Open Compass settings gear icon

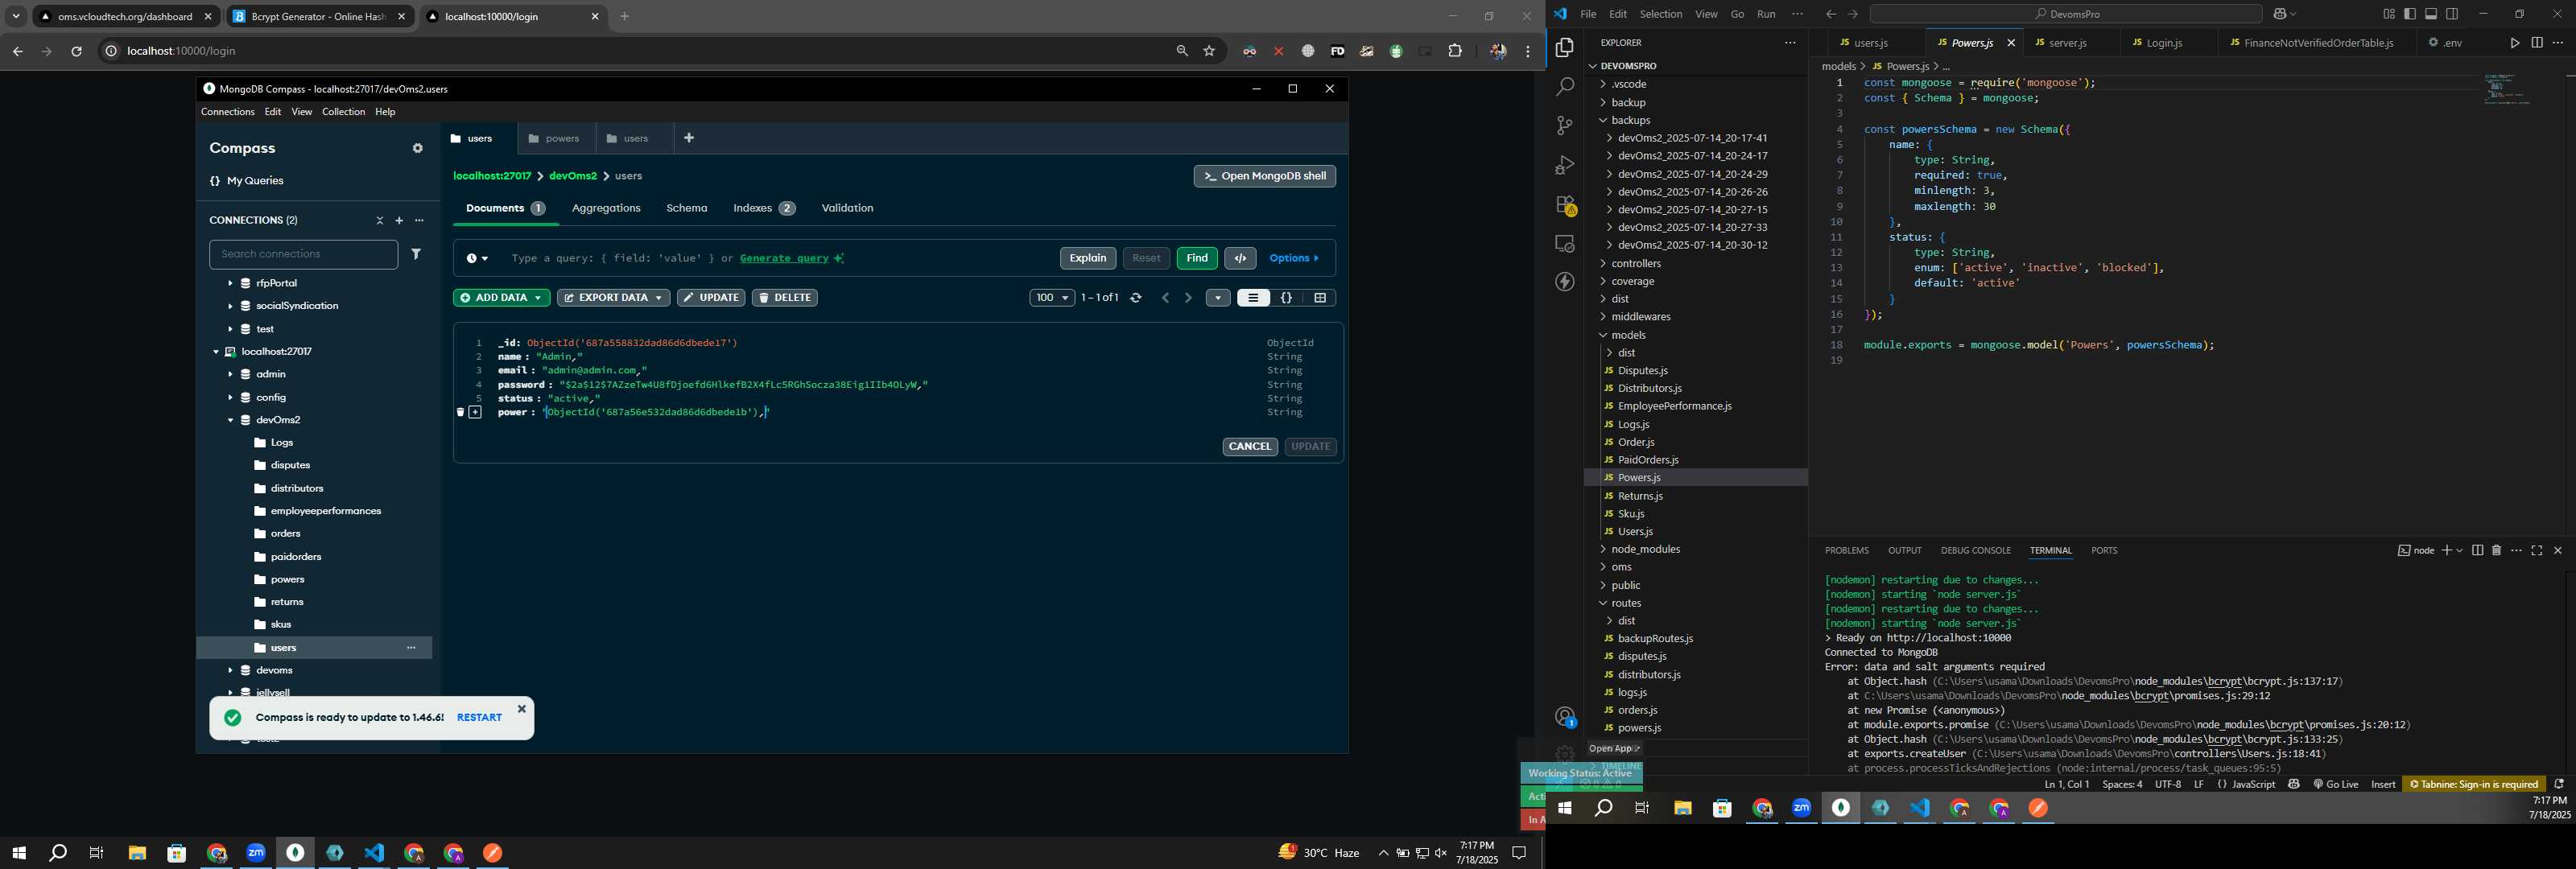coord(418,148)
